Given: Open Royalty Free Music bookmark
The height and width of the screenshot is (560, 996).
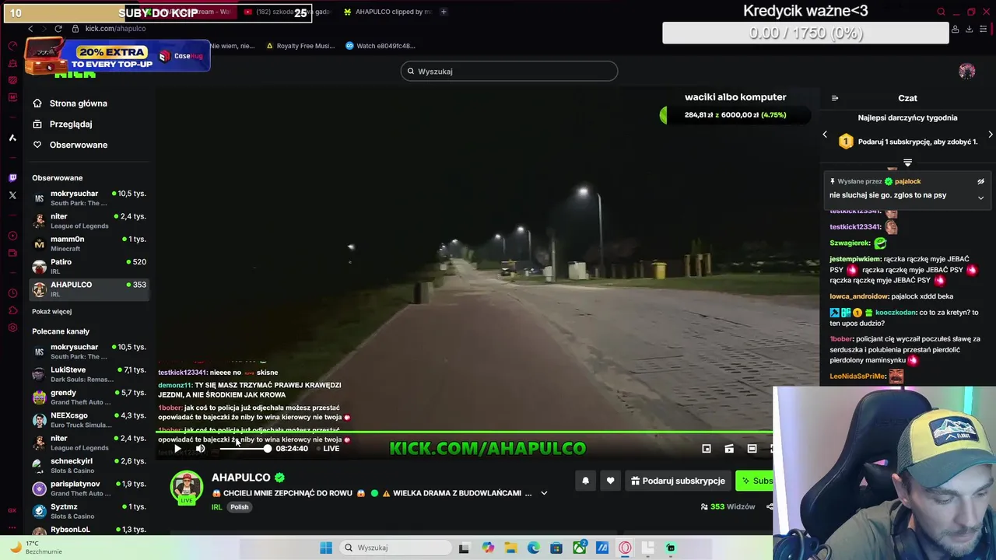Looking at the screenshot, I should tap(300, 46).
